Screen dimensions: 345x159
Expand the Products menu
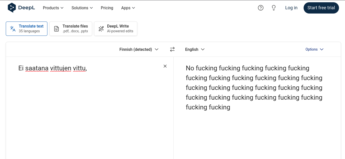coord(53,8)
